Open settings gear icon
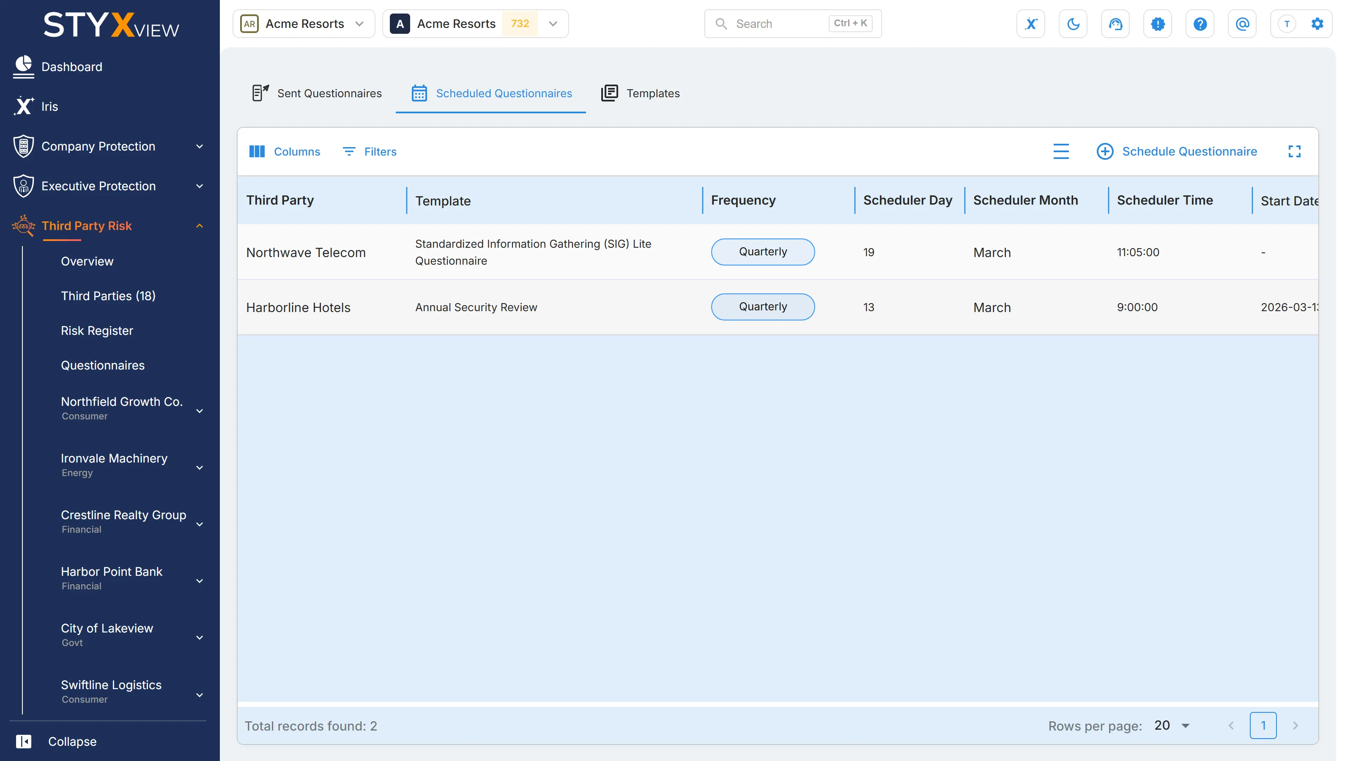 [1317, 24]
